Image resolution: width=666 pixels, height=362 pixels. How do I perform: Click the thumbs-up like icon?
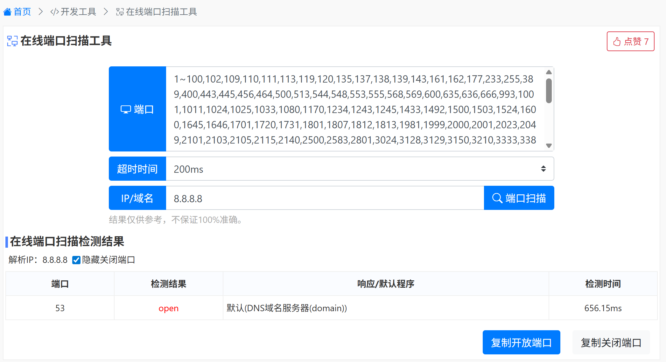coord(617,42)
